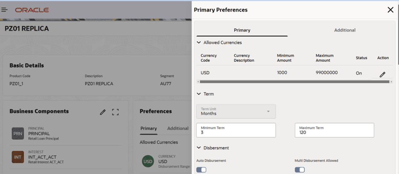Open the hamburger navigation menu
This screenshot has width=399, height=174.
pos(5,9)
